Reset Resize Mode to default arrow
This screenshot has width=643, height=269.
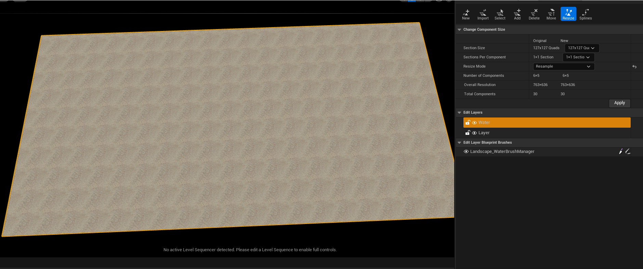tap(634, 67)
